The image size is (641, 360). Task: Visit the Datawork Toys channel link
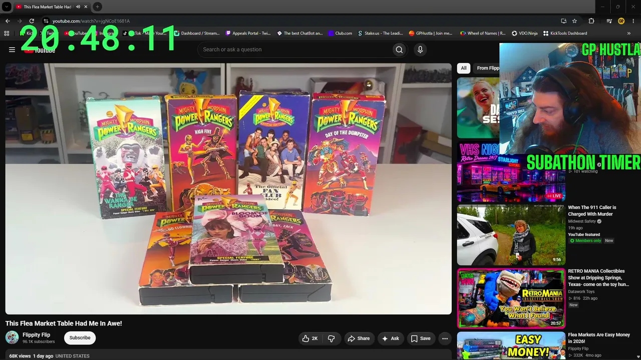pyautogui.click(x=581, y=291)
